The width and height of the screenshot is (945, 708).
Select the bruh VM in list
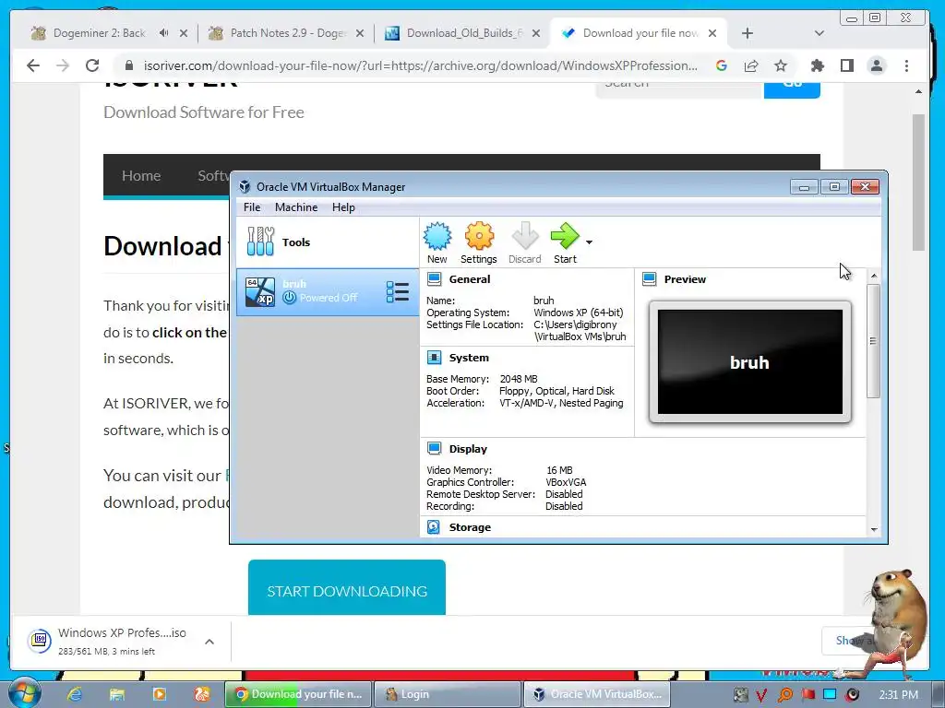(328, 291)
